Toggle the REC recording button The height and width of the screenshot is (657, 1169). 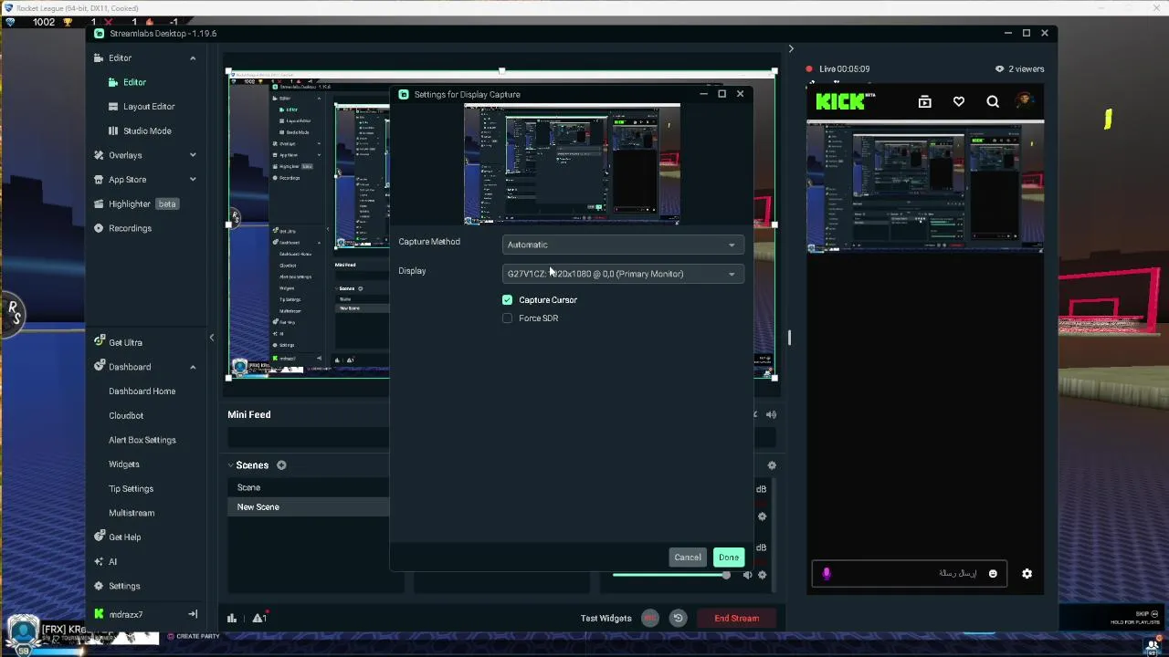(x=649, y=618)
